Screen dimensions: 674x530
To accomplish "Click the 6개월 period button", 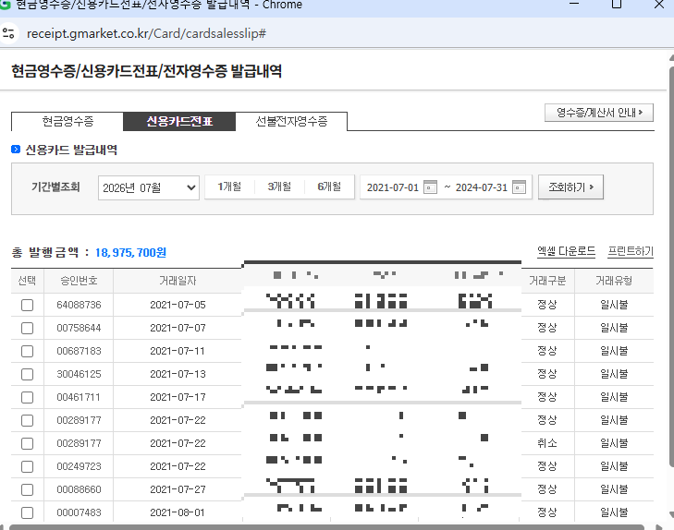I will [x=329, y=187].
